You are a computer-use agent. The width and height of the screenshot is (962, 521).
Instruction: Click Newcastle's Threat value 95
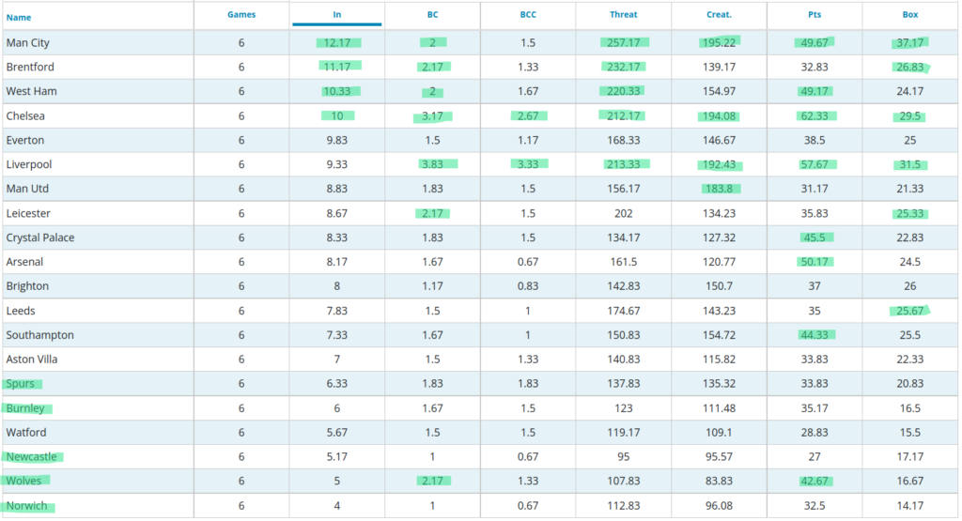pos(624,456)
